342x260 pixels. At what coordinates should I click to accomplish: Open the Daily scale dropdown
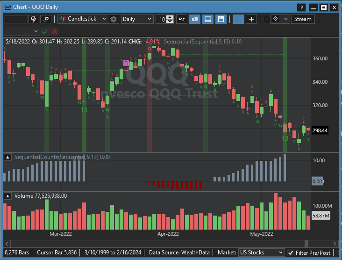137,19
